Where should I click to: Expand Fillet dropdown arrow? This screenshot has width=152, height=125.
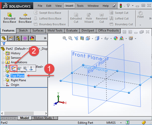[140, 25]
